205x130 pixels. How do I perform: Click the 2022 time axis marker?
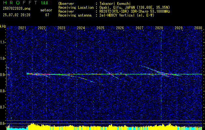(42, 28)
